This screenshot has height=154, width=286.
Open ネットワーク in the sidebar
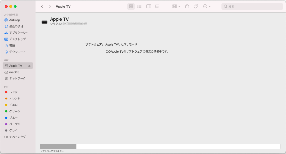coord(17,79)
